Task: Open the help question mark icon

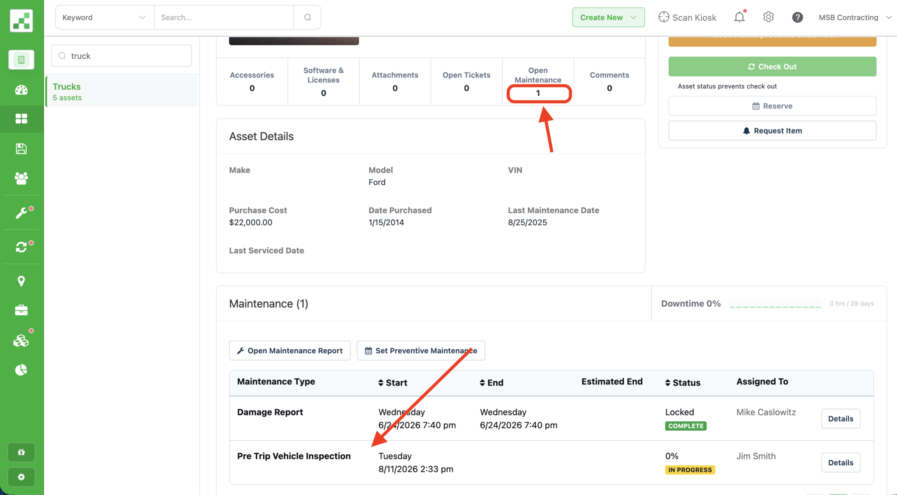Action: coord(797,17)
